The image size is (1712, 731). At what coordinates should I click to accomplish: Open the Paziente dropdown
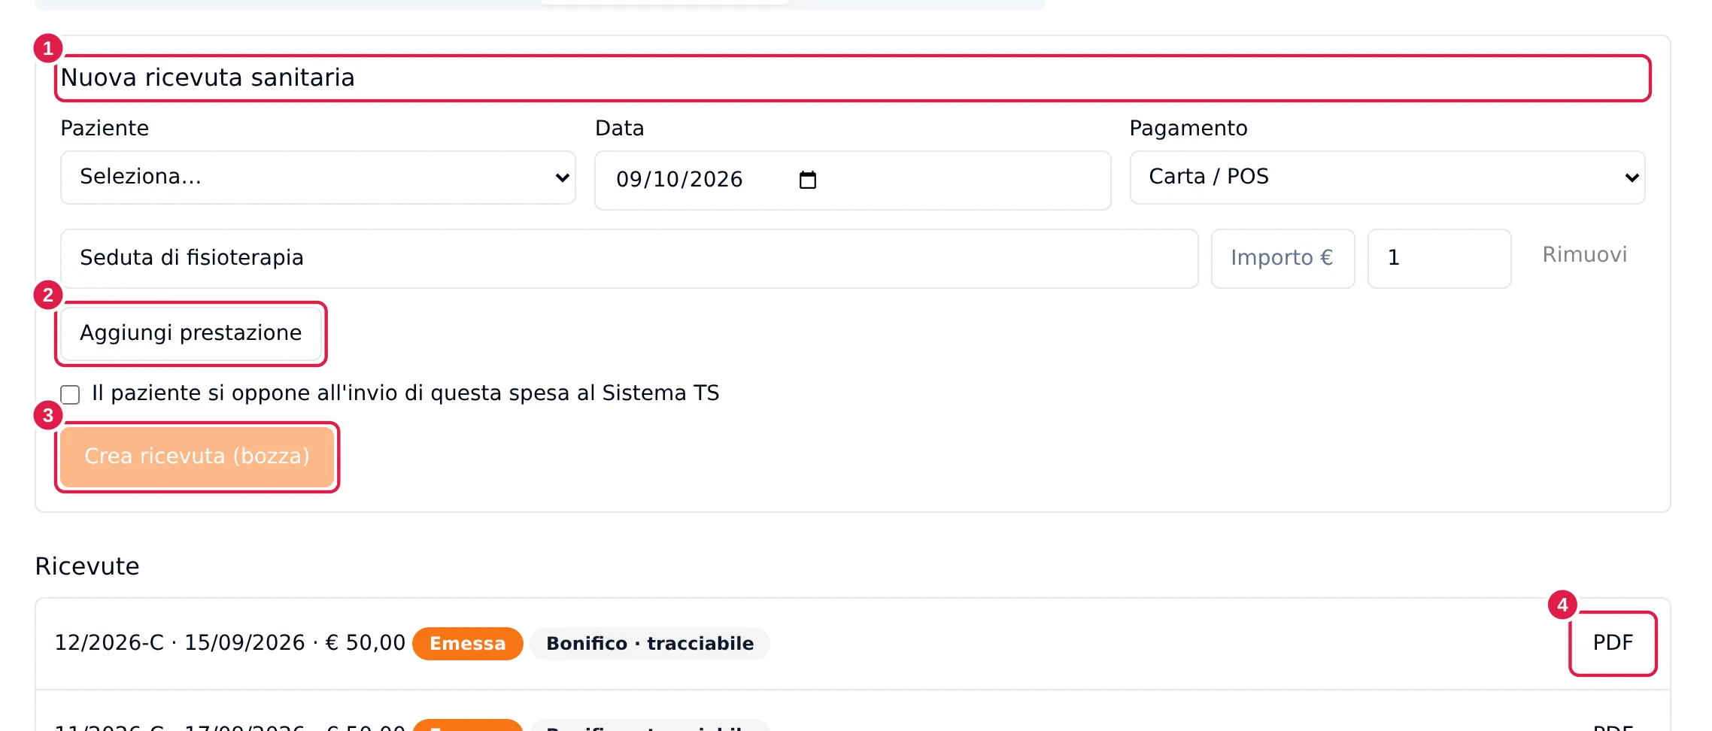(317, 177)
